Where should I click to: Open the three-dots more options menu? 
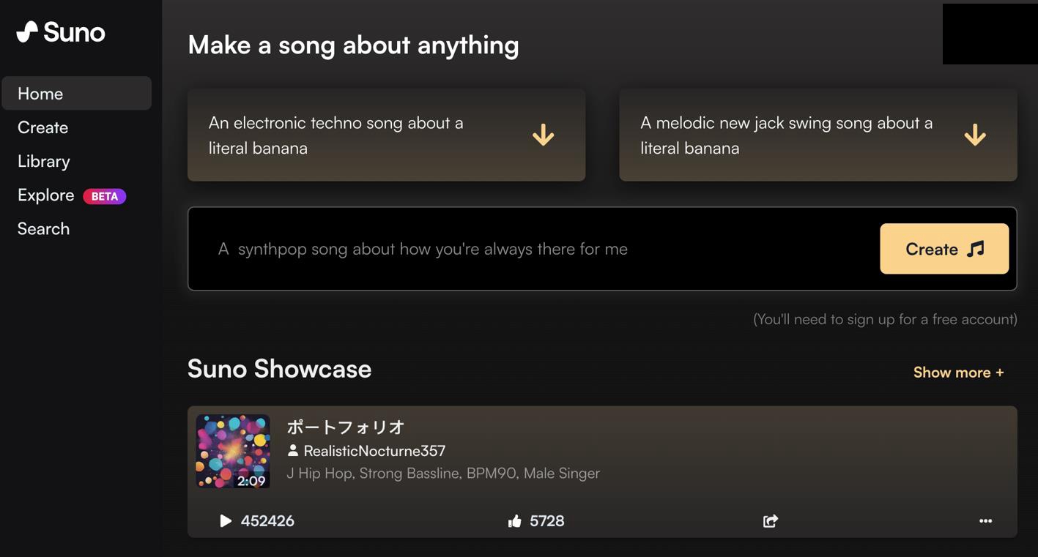click(x=985, y=520)
